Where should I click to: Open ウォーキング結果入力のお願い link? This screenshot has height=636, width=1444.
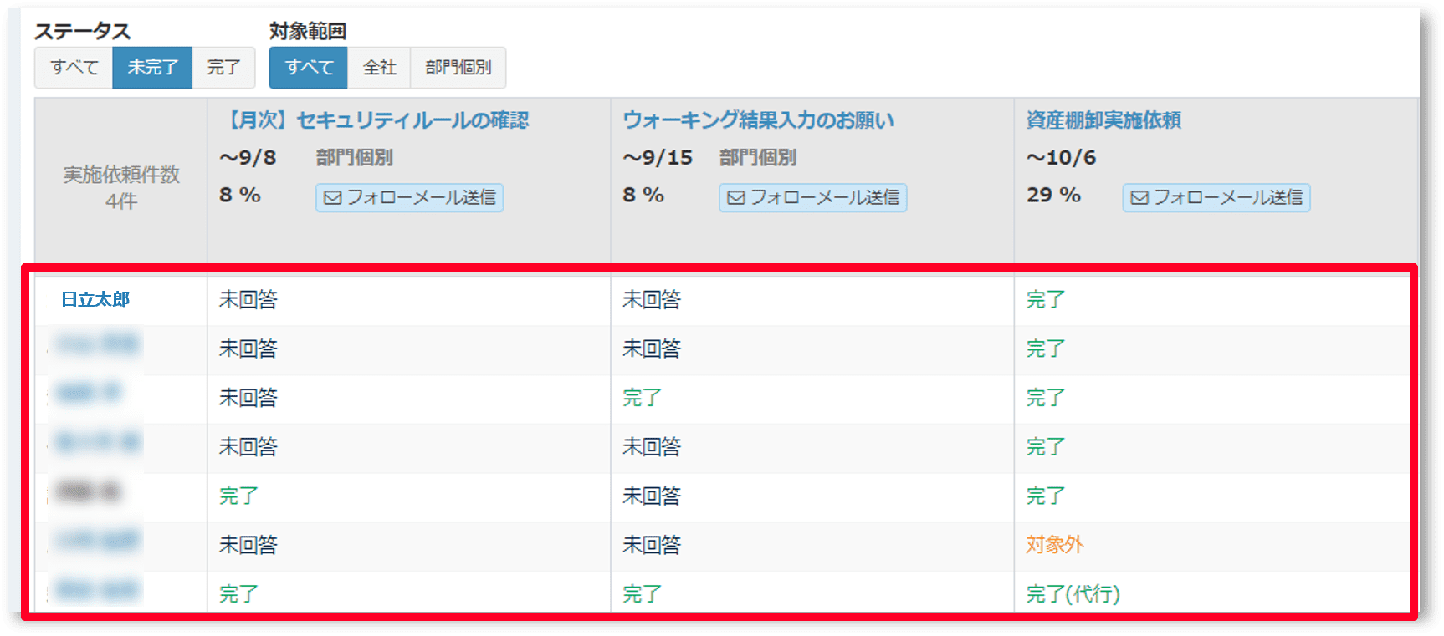click(x=758, y=120)
